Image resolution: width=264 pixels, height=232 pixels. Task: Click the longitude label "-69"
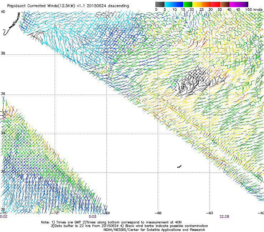tap(106, 213)
